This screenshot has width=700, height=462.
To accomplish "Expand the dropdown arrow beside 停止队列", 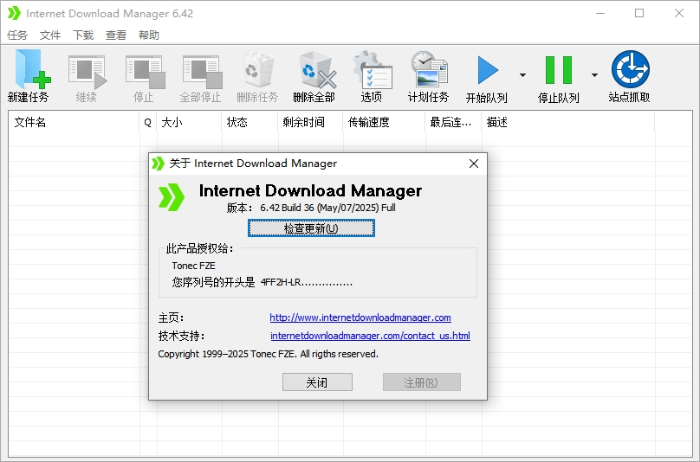I will [x=594, y=75].
